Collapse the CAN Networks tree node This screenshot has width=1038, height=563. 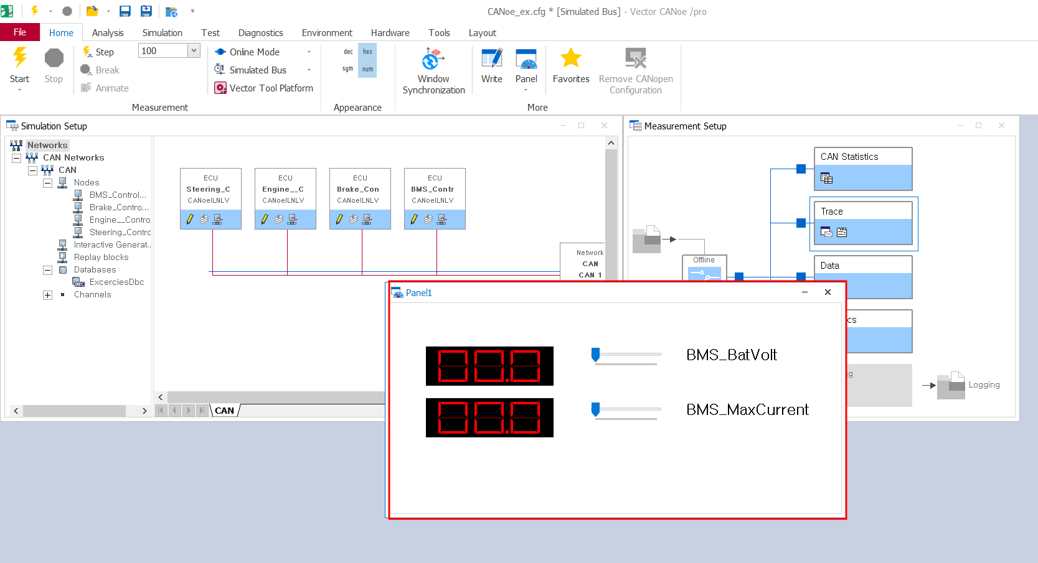pyautogui.click(x=17, y=158)
